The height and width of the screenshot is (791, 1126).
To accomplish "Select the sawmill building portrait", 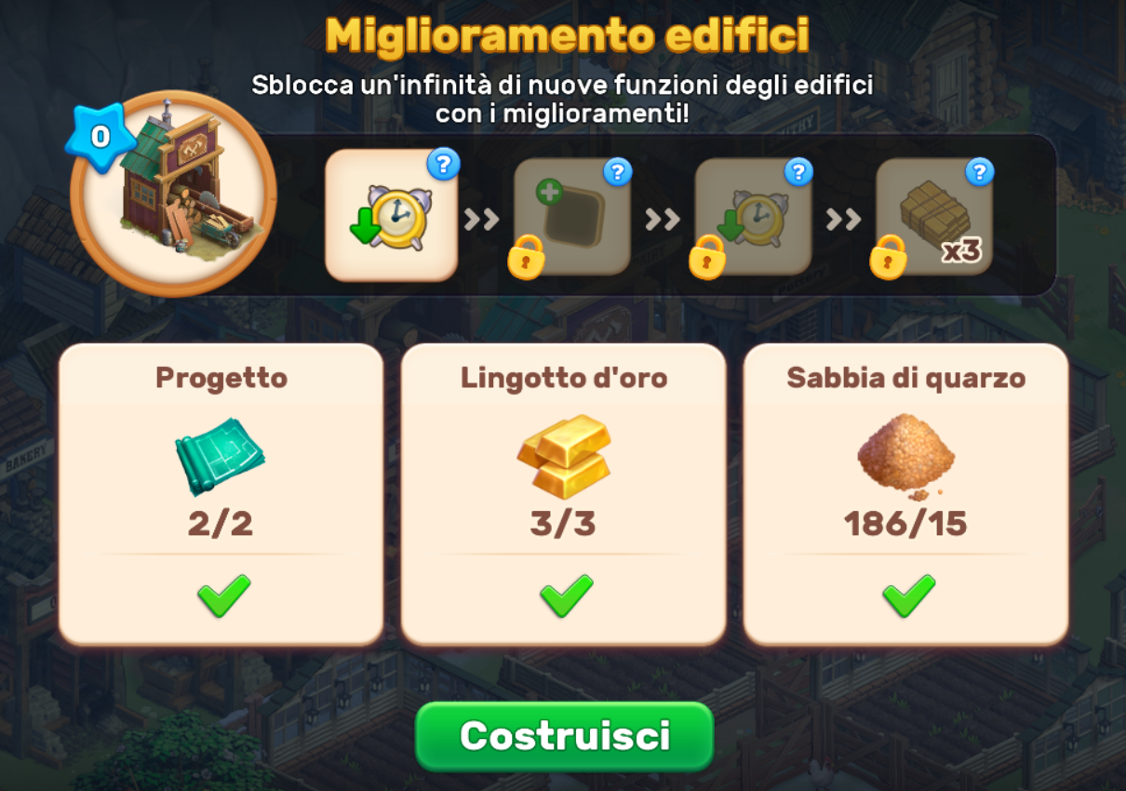I will tap(174, 194).
